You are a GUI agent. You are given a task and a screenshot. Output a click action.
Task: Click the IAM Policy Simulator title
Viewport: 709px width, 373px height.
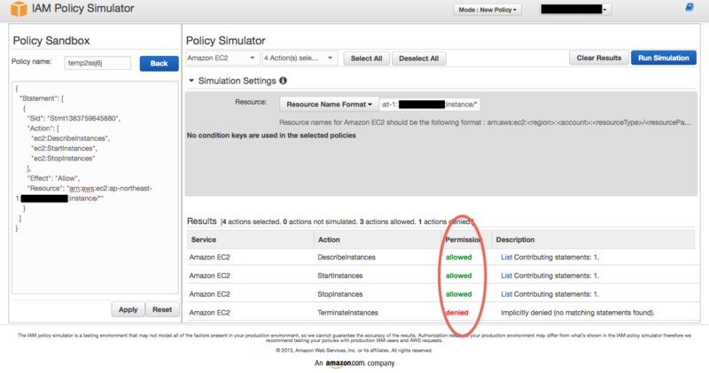click(x=82, y=9)
